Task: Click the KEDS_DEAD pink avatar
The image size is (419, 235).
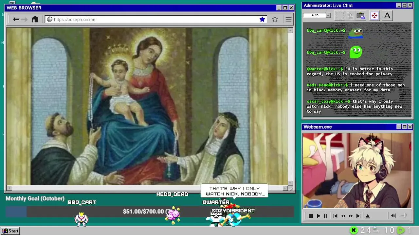Action: pyautogui.click(x=173, y=214)
